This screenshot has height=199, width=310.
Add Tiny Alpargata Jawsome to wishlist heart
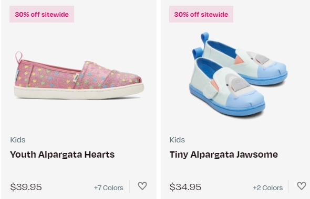point(302,186)
